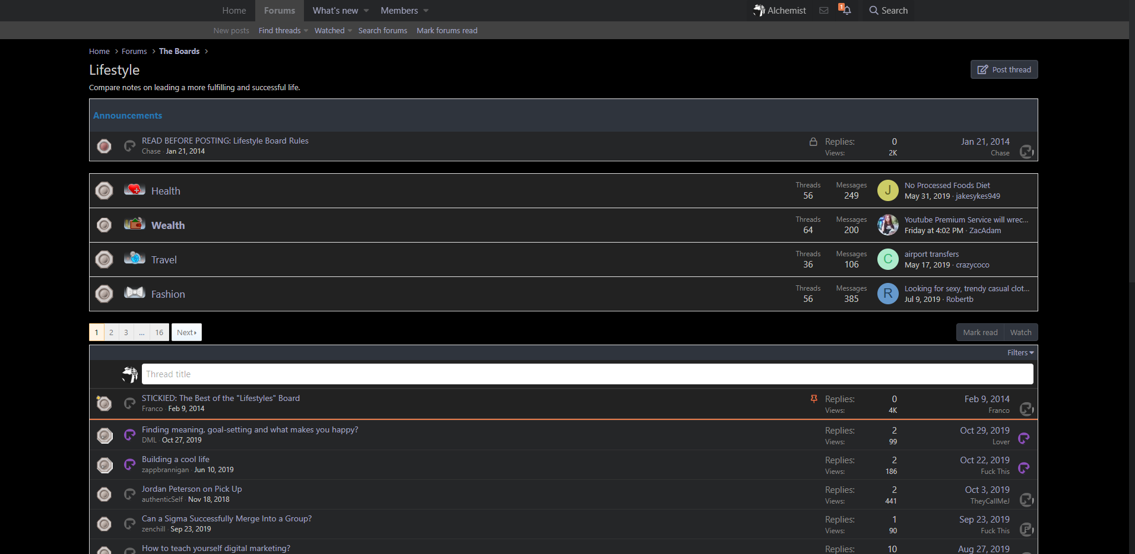1135x554 pixels.
Task: Click crazycoco's green C avatar
Action: [888, 259]
